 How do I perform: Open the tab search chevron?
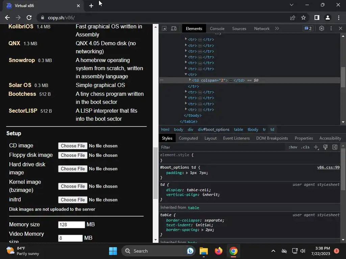pyautogui.click(x=292, y=5)
